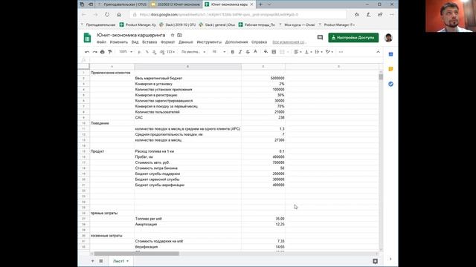476x267 pixels.
Task: Open the Explore button at bottom right
Action: pos(375,261)
